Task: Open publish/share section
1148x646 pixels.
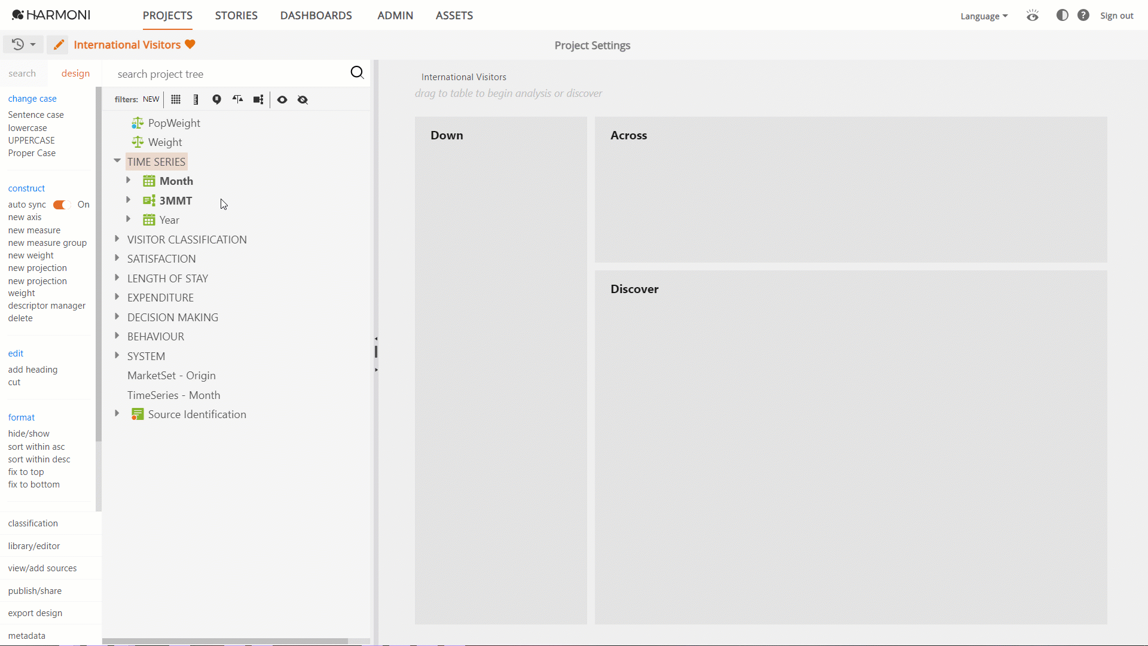Action: 50,591
